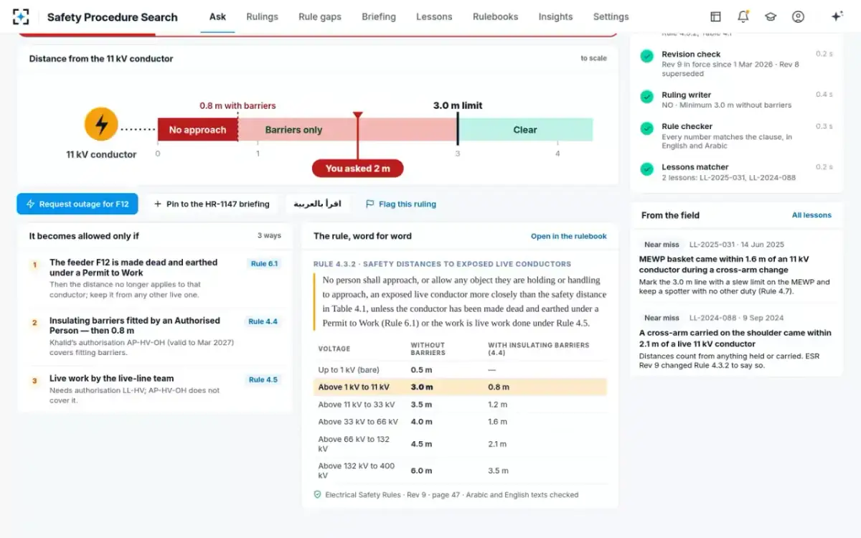Image resolution: width=861 pixels, height=538 pixels.
Task: Open the Rulebooks tab
Action: point(495,16)
